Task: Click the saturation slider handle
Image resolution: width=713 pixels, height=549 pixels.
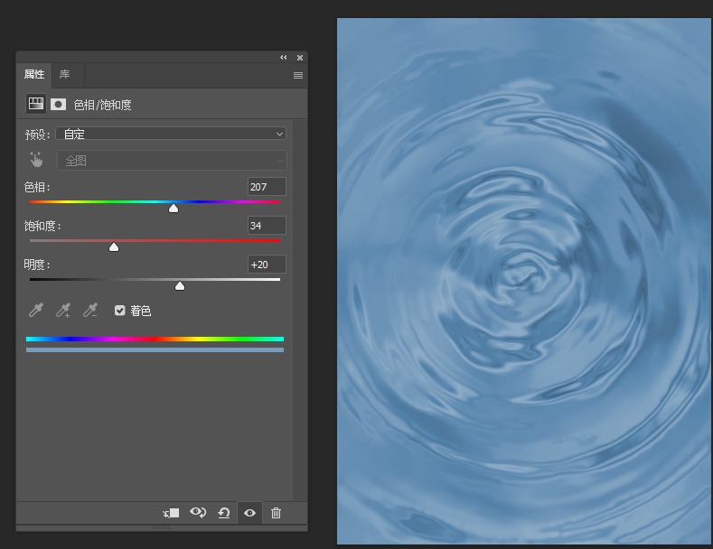Action: point(114,247)
